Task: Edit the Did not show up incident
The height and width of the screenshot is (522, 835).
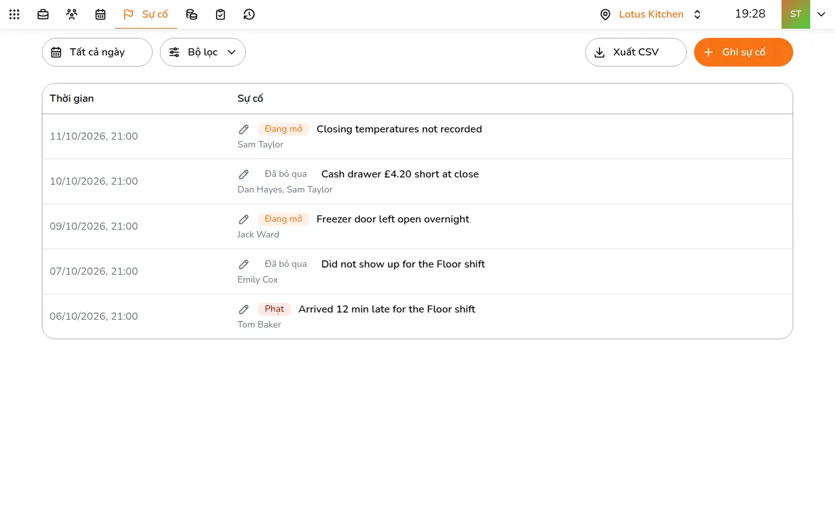Action: (244, 264)
